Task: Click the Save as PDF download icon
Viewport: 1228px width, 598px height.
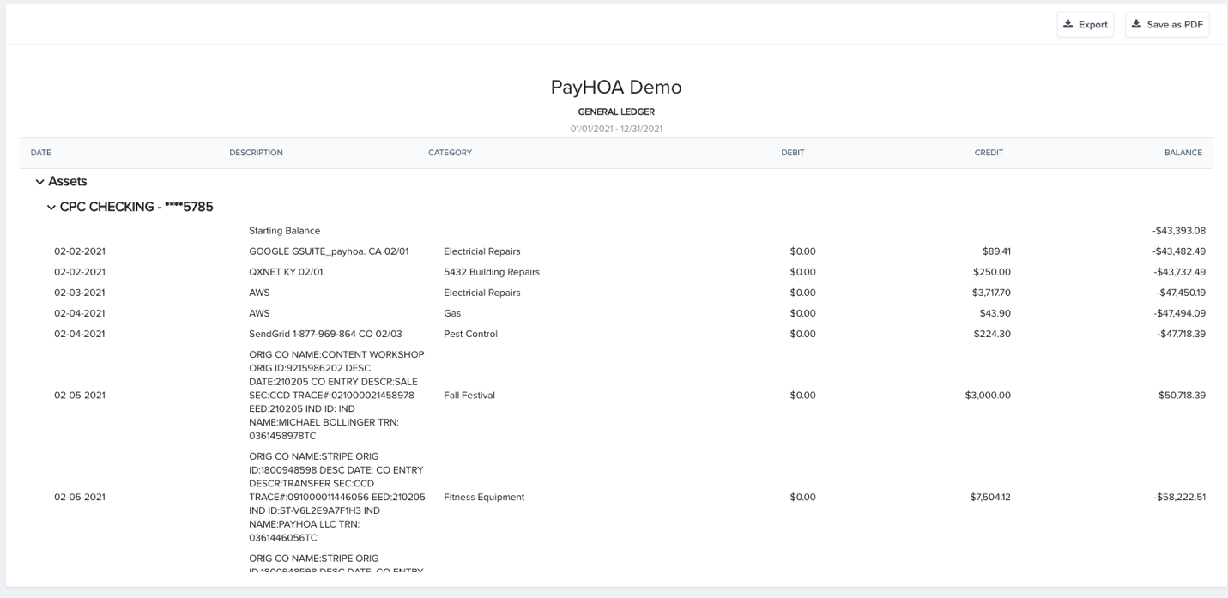Action: [1136, 24]
